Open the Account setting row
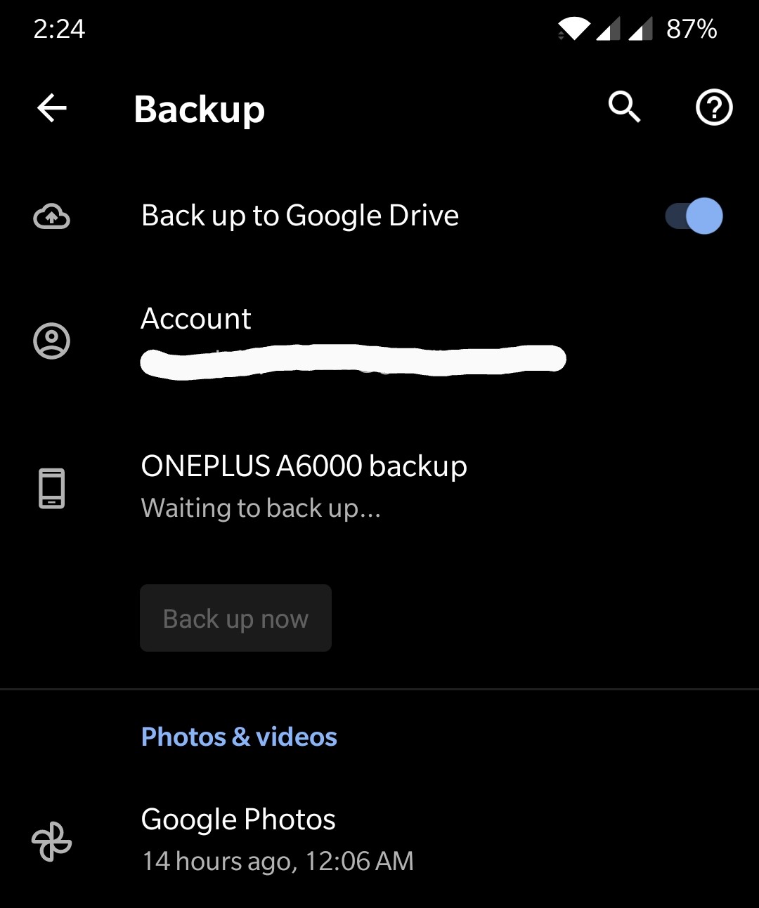759x908 pixels. 379,341
